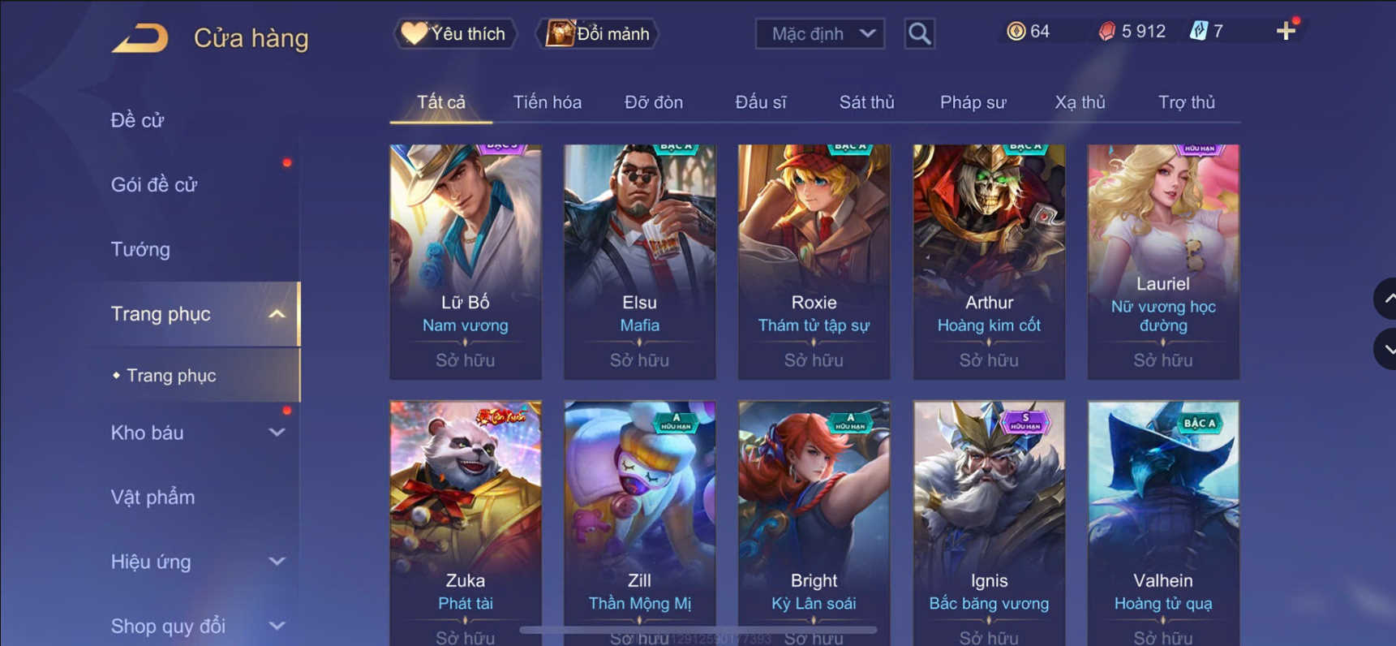Viewport: 1396px width, 646px height.
Task: Open the Mặc định sort dropdown
Action: pyautogui.click(x=819, y=33)
